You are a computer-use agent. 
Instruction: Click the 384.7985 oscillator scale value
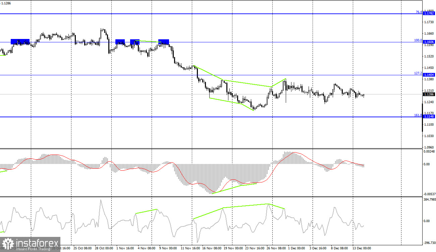[429, 199]
